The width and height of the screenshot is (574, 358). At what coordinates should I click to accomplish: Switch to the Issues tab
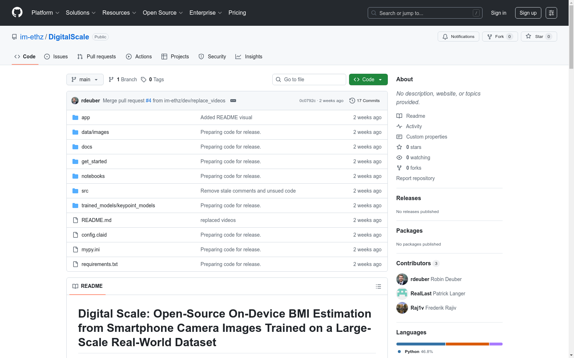pos(56,57)
